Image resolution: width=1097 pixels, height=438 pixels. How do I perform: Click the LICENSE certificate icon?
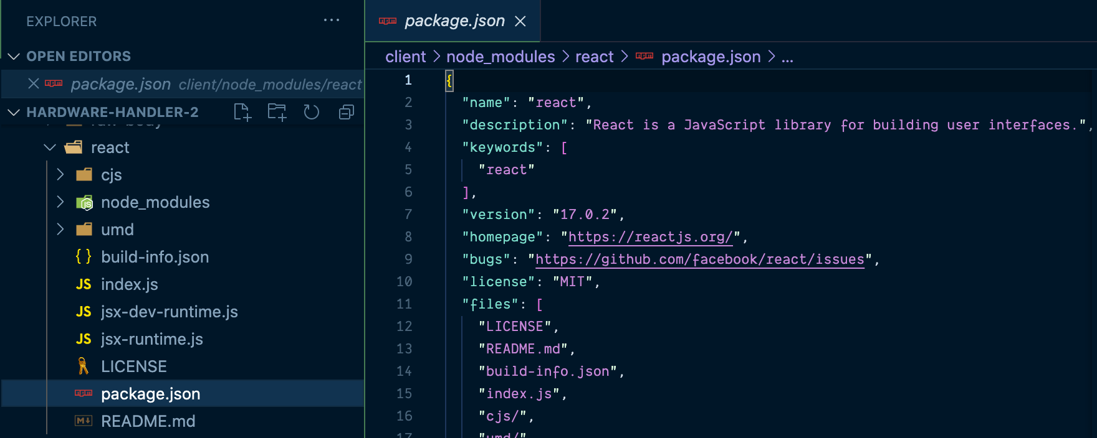(x=84, y=366)
